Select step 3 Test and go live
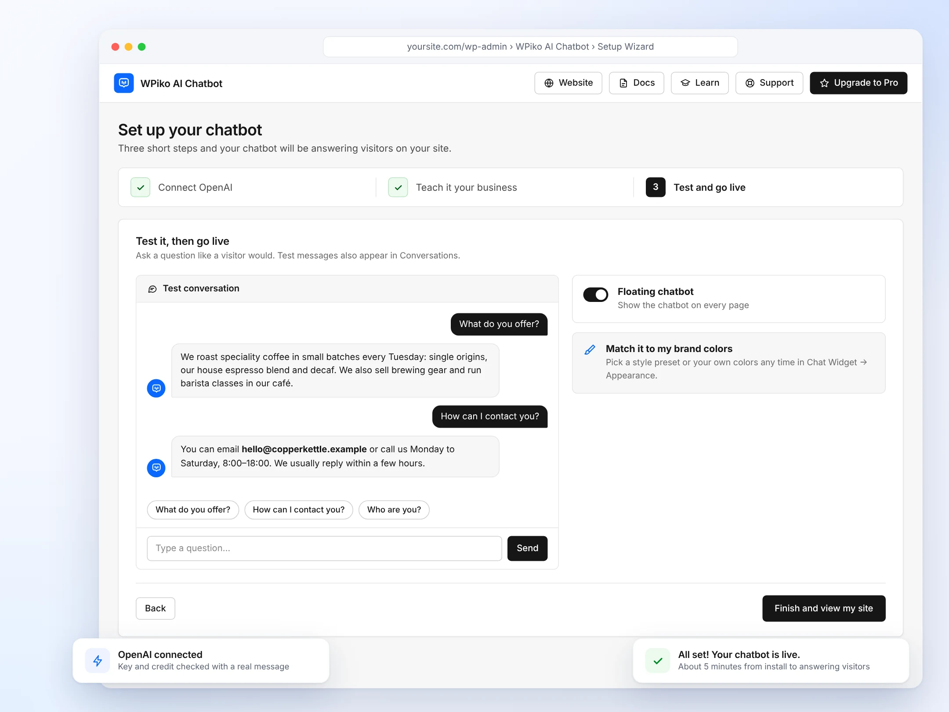This screenshot has height=712, width=949. click(x=695, y=187)
